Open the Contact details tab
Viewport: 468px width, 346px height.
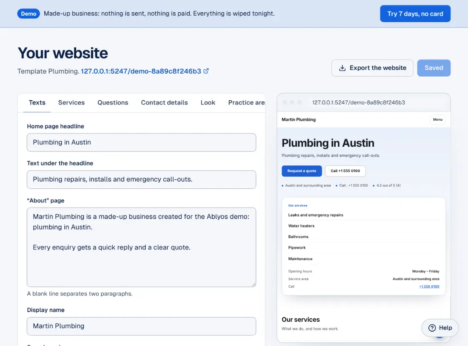(x=165, y=102)
